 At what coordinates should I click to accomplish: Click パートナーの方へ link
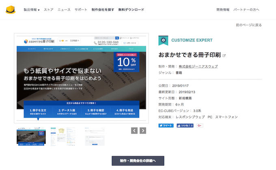click(246, 10)
